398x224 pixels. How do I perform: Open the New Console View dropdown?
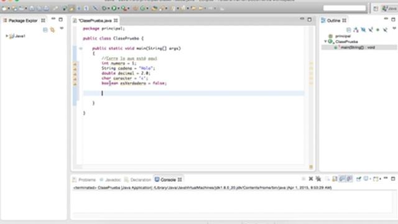point(379,179)
